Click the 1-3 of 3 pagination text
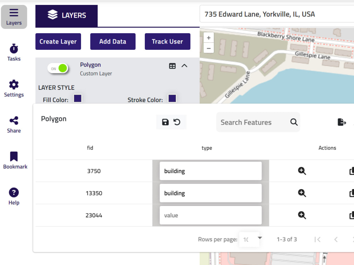Screen dimensions: 354x265 point(287,239)
